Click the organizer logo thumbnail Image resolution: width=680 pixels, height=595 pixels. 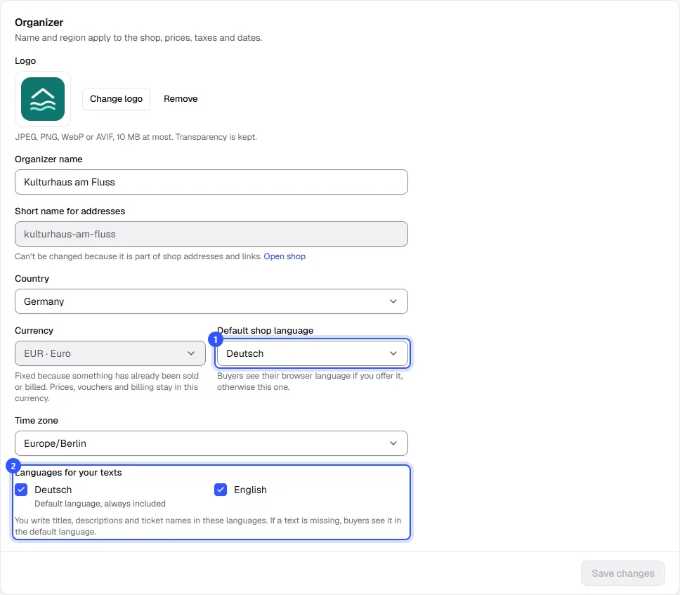pyautogui.click(x=42, y=99)
